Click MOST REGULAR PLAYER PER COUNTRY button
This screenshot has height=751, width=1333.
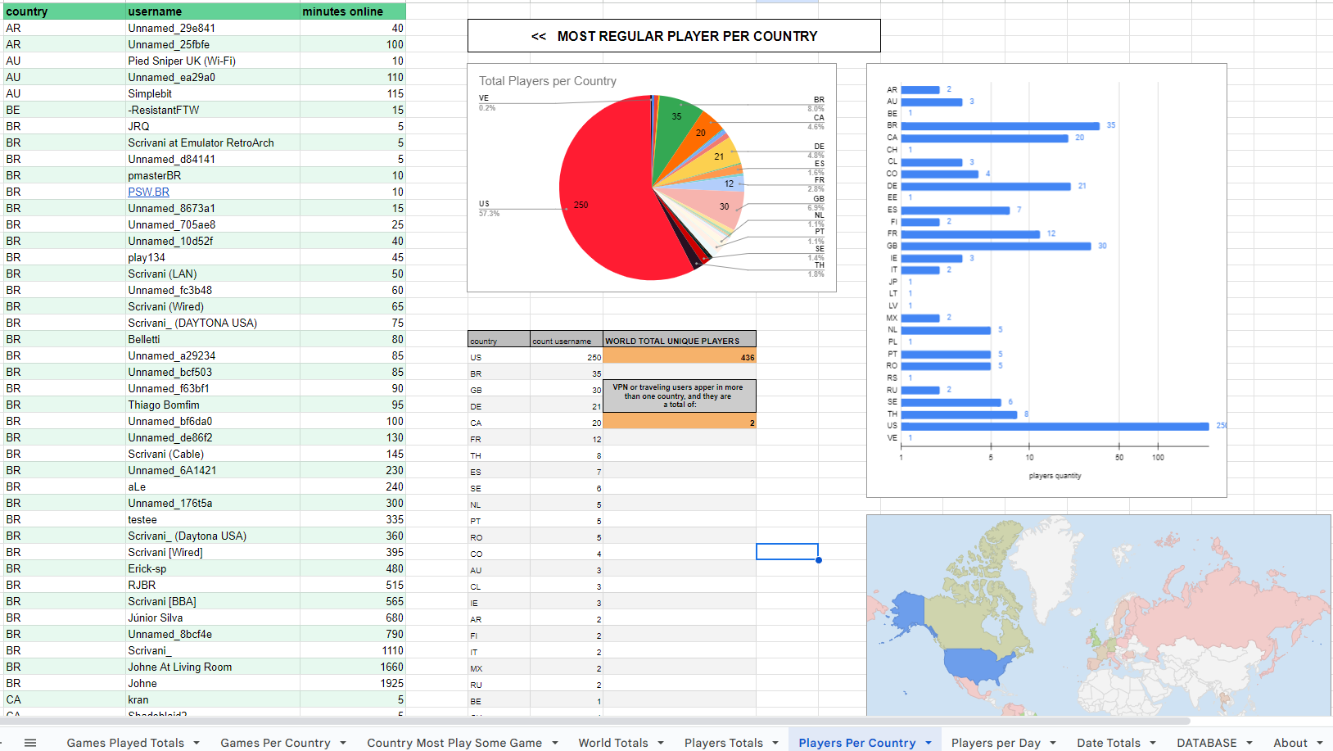(x=674, y=36)
